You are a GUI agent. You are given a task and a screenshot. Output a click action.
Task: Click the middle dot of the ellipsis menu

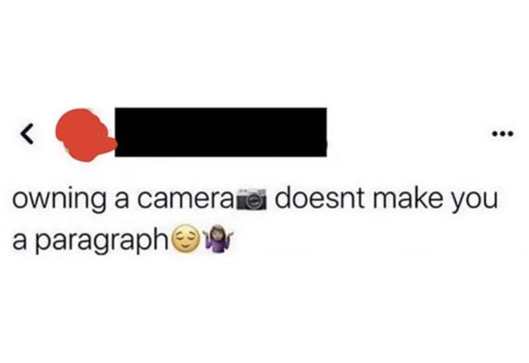(x=503, y=134)
